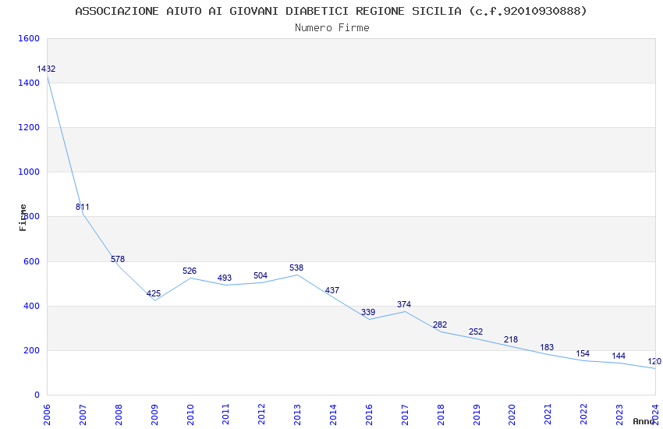Click the data label 538
This screenshot has width=663, height=429.
point(296,268)
